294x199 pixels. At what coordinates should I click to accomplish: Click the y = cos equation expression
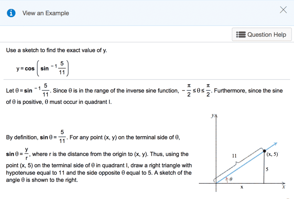[x=42, y=68]
